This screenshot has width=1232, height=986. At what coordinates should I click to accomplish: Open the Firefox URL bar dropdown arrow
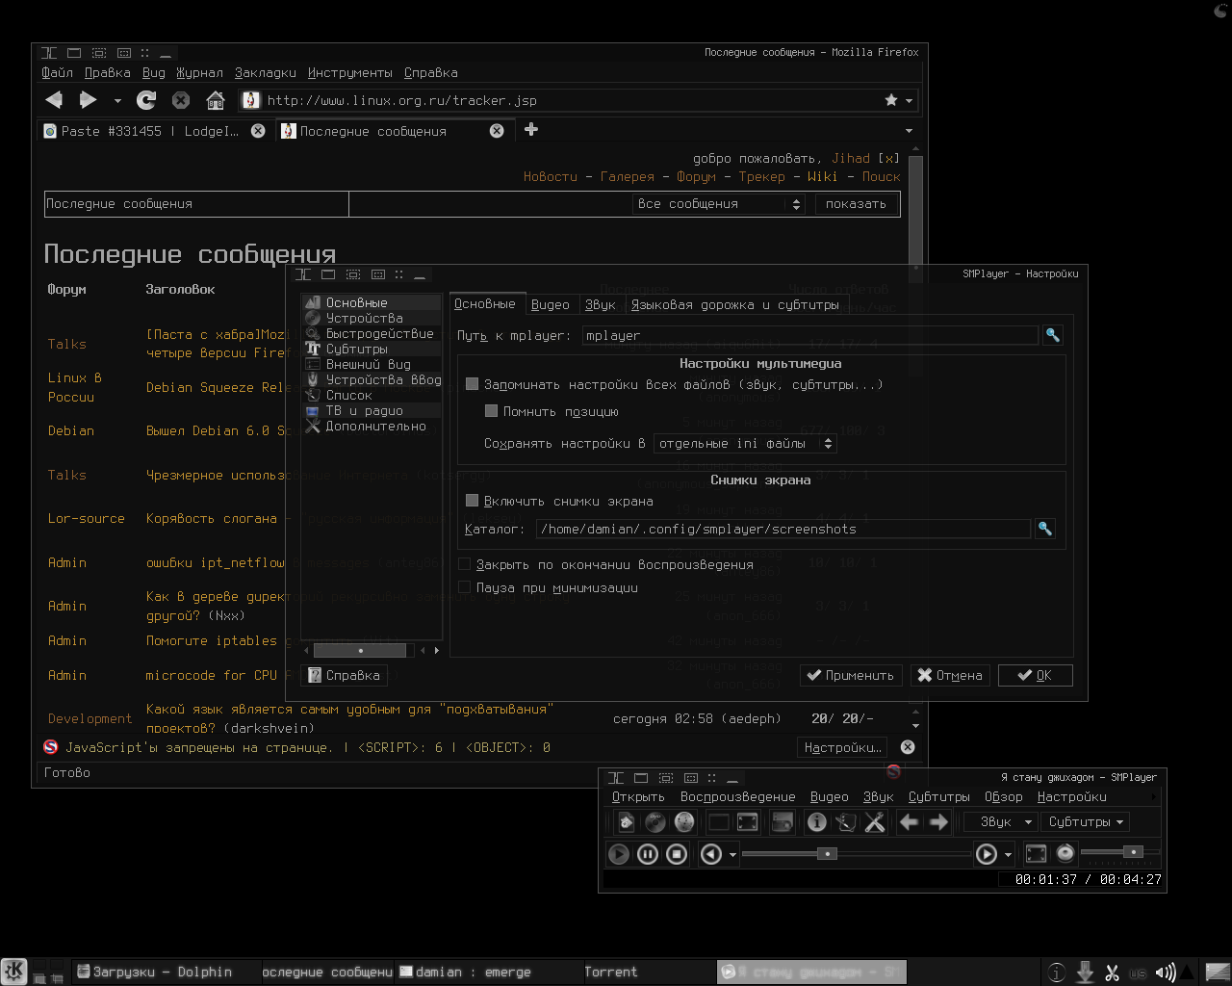tap(909, 100)
